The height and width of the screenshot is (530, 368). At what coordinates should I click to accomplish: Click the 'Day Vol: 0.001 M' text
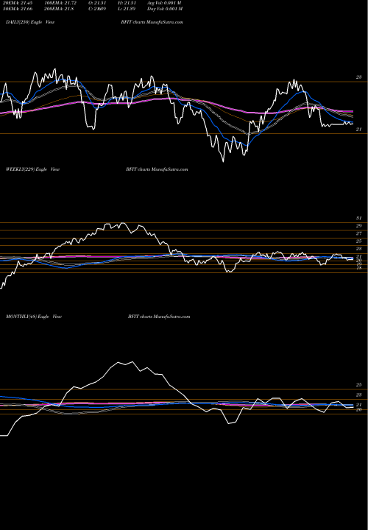pos(165,9)
